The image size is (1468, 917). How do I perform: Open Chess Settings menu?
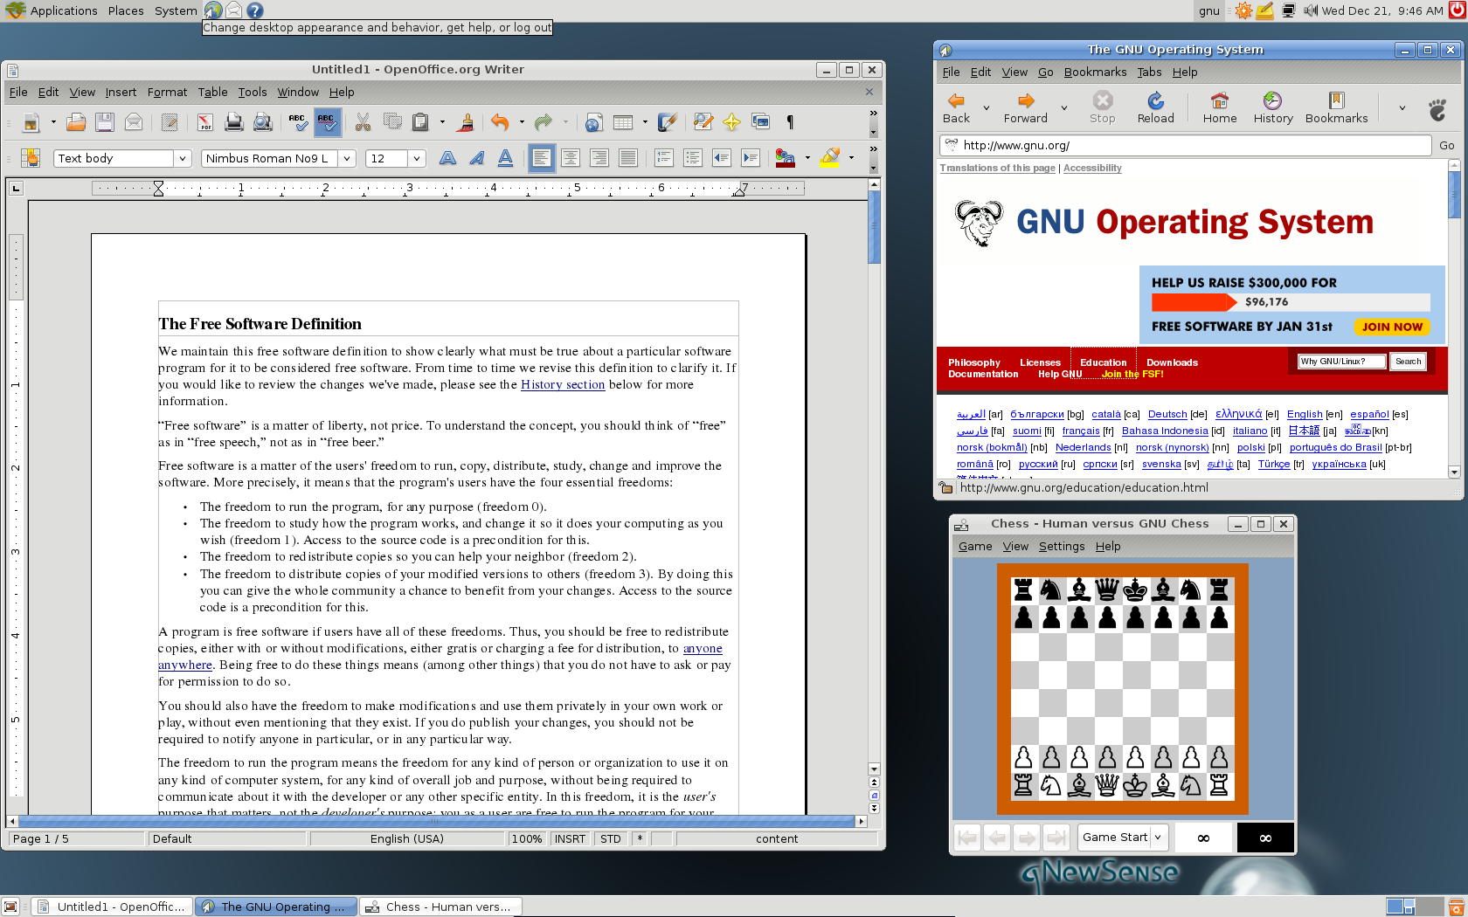tap(1062, 547)
